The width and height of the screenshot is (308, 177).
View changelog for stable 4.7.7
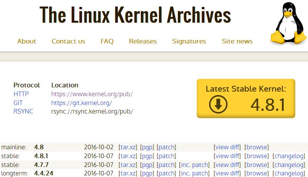(x=289, y=165)
